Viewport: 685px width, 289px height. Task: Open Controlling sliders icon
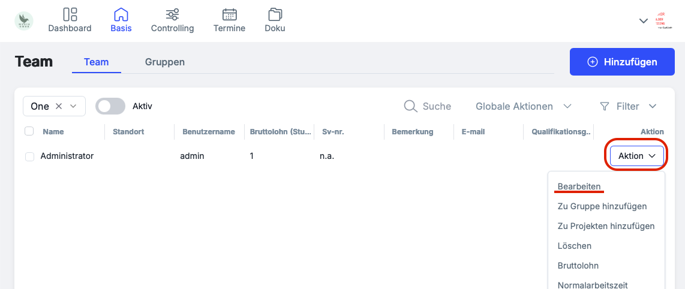172,14
